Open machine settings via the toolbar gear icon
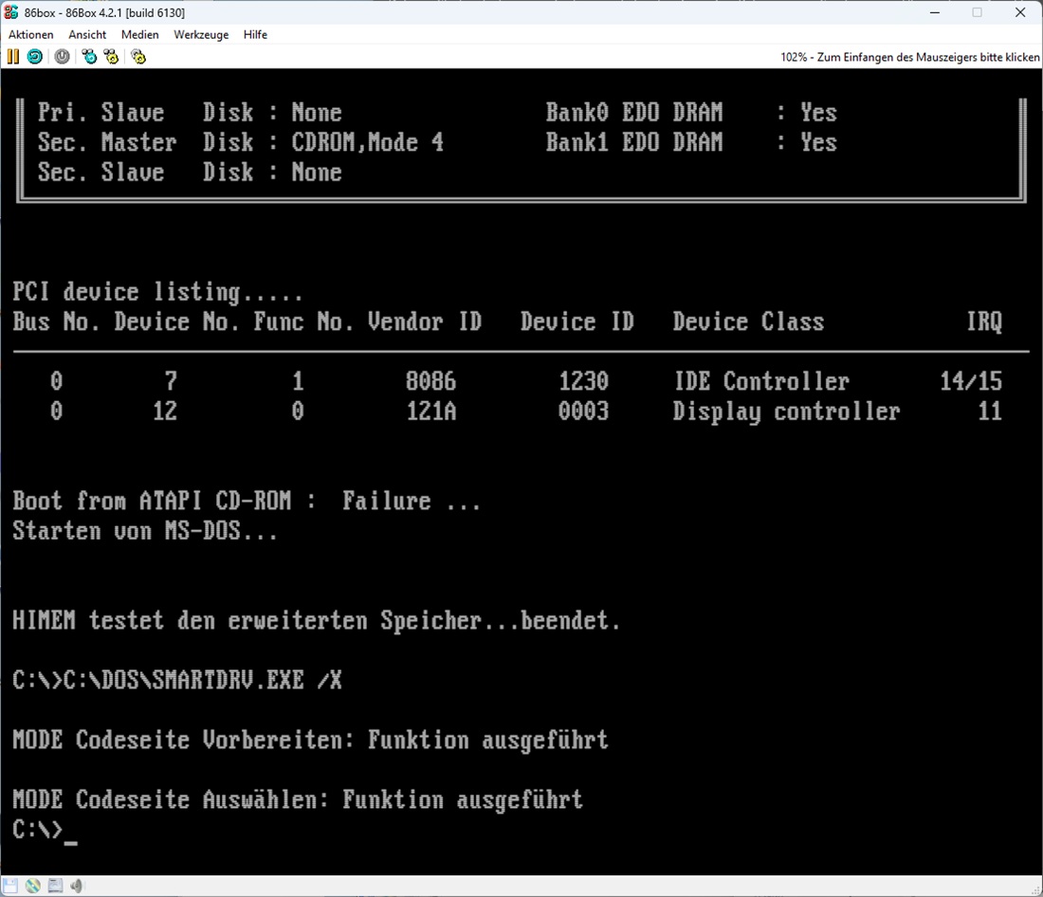Screen dimensions: 1043x897 [138, 57]
